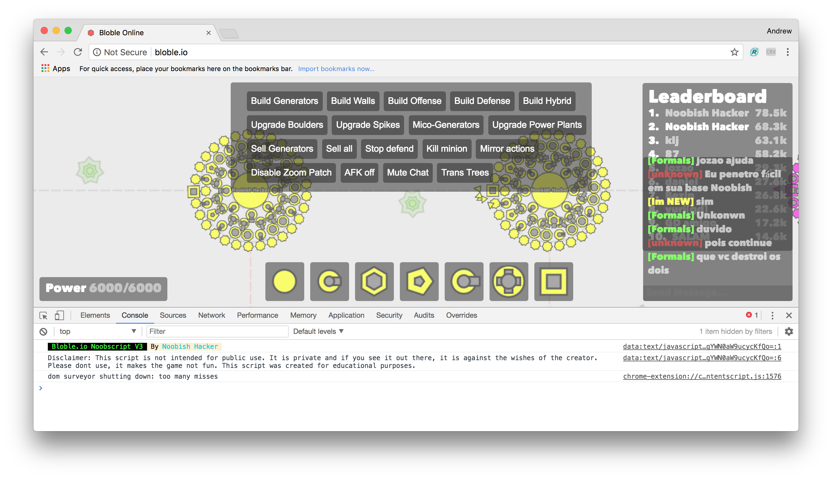Open the Default levels dropdown

[318, 331]
